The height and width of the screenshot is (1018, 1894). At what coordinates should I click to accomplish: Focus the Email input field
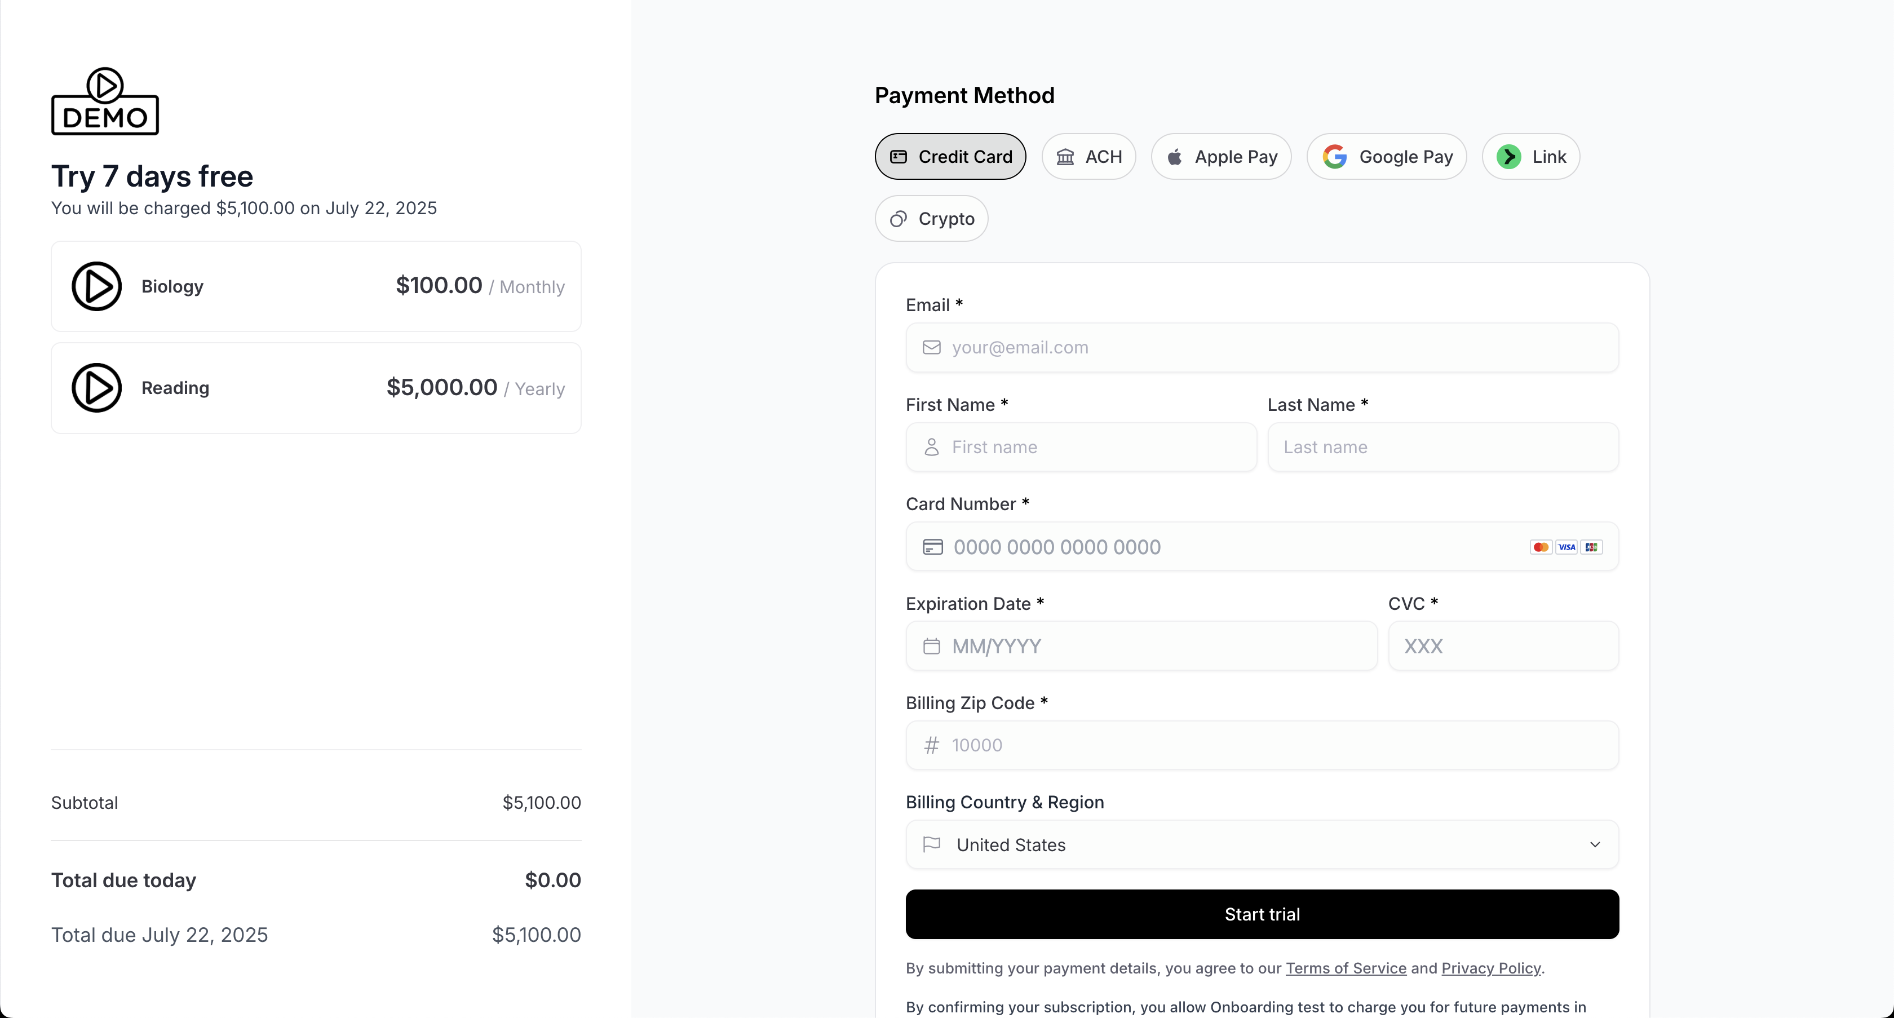[x=1263, y=348]
